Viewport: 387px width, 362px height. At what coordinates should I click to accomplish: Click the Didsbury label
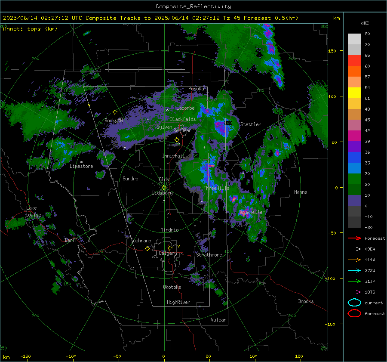click(162, 193)
